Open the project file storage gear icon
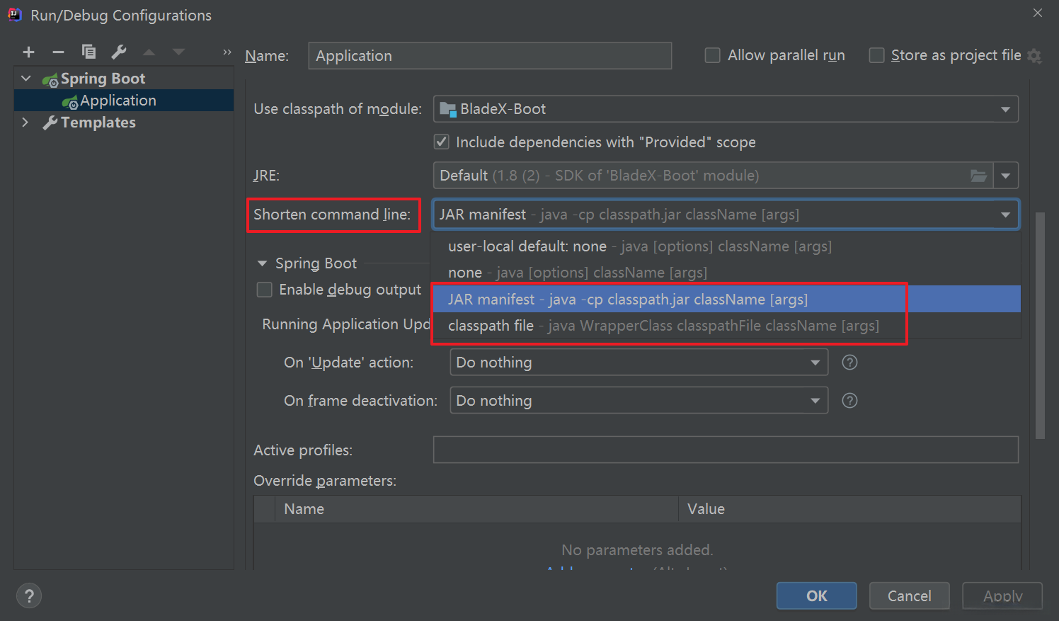1059x621 pixels. coord(1034,56)
